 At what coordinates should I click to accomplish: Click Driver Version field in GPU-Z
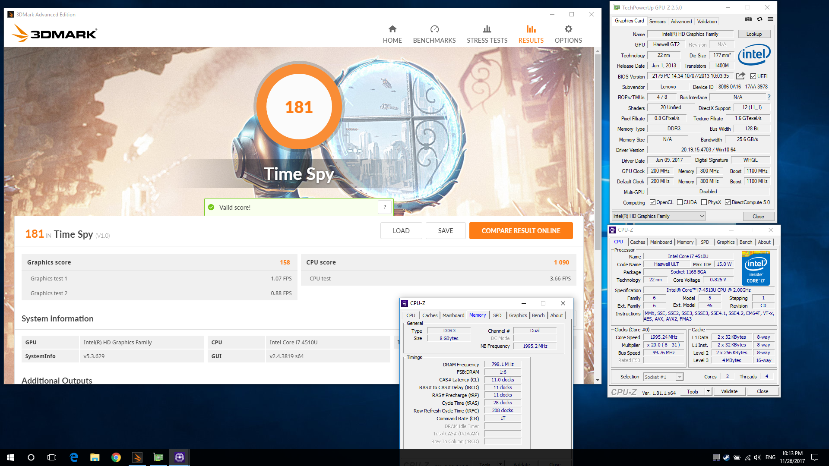pyautogui.click(x=708, y=150)
